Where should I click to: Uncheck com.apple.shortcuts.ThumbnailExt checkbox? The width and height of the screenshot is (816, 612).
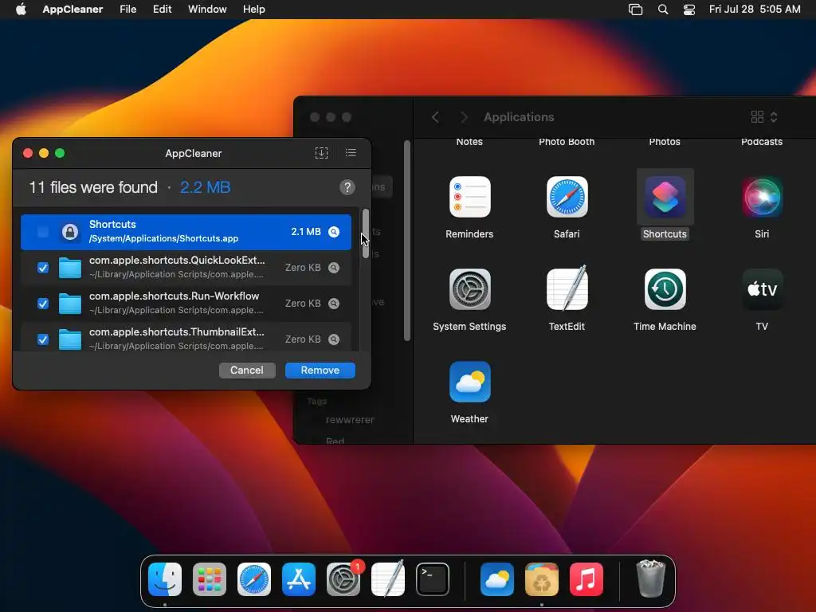point(43,339)
